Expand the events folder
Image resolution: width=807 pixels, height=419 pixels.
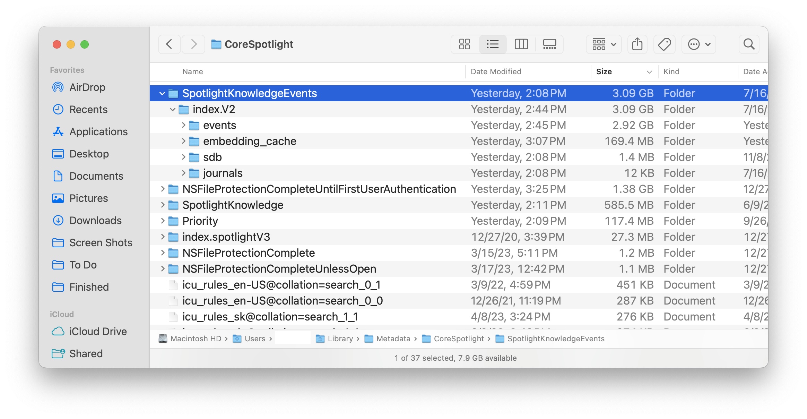coord(183,125)
